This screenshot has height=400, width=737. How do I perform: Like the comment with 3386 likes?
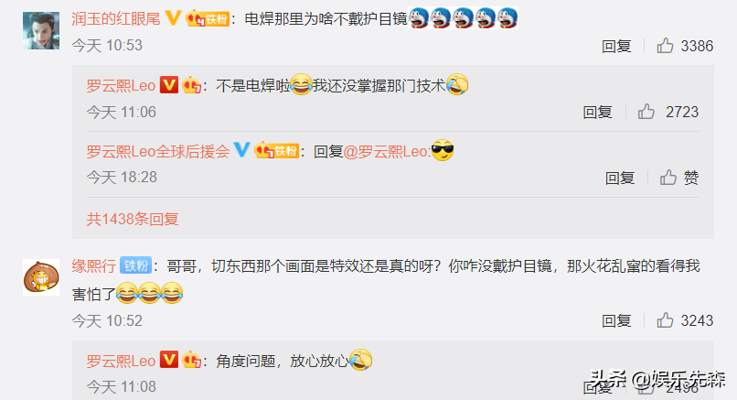tap(665, 46)
